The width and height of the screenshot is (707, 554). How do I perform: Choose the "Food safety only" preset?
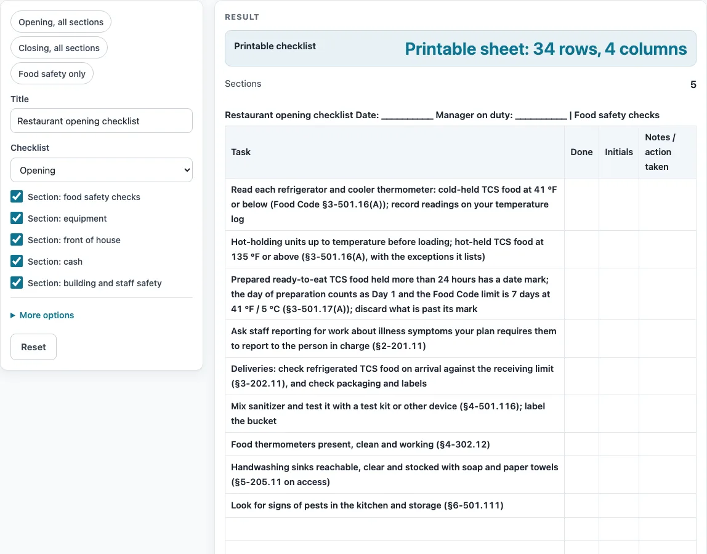pyautogui.click(x=52, y=74)
